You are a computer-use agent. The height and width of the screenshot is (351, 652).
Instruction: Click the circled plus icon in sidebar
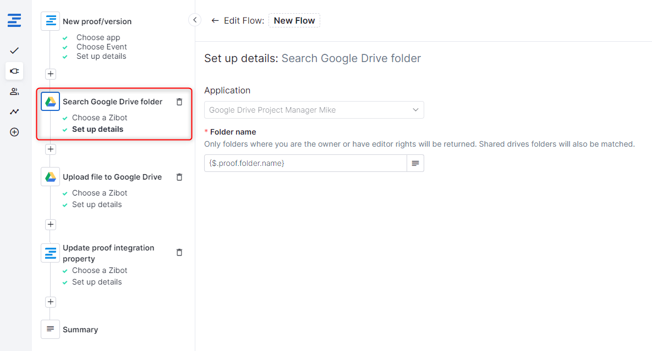tap(14, 132)
